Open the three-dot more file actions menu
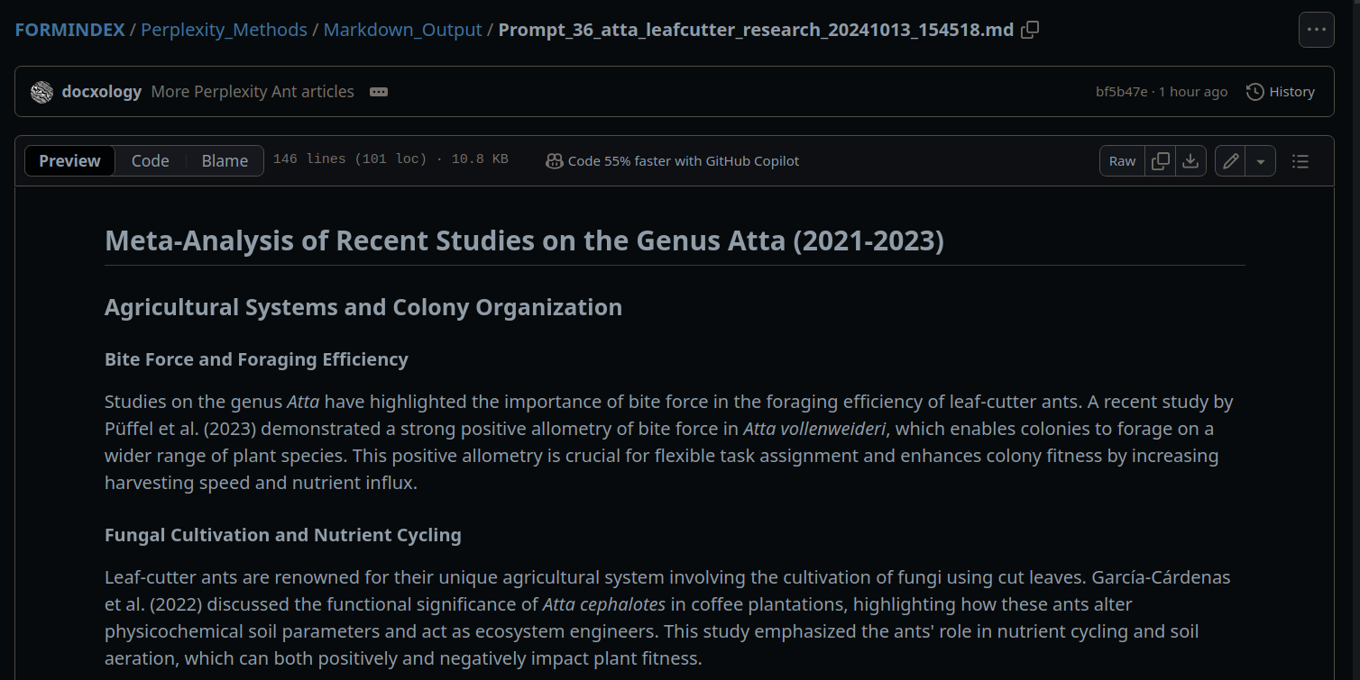The image size is (1360, 680). [x=1316, y=30]
